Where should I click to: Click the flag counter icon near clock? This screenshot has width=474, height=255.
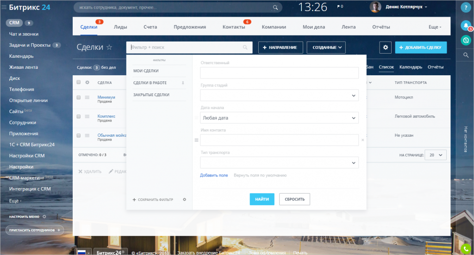[x=340, y=6]
